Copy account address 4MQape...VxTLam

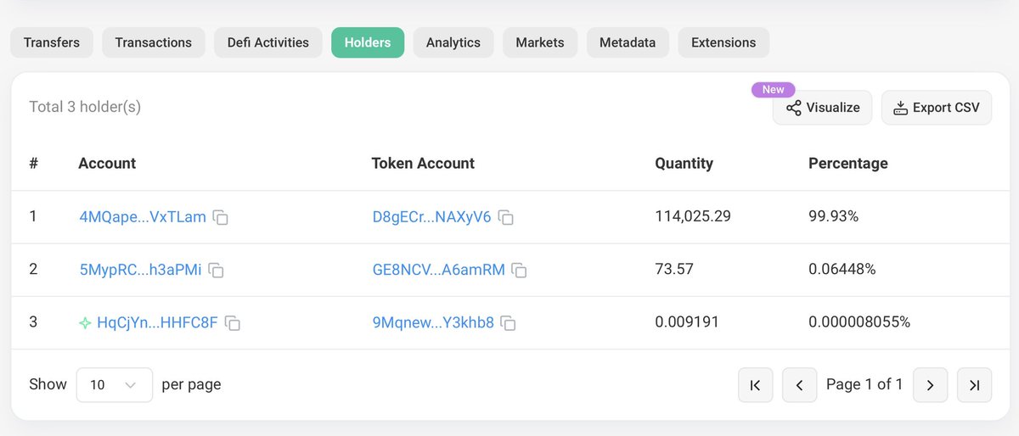[220, 217]
